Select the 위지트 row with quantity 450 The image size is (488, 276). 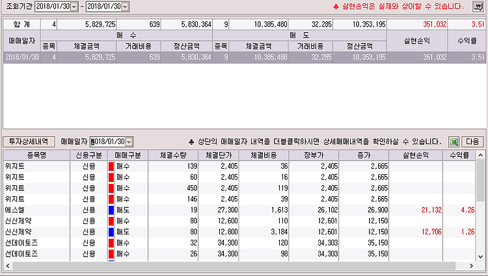coord(239,188)
